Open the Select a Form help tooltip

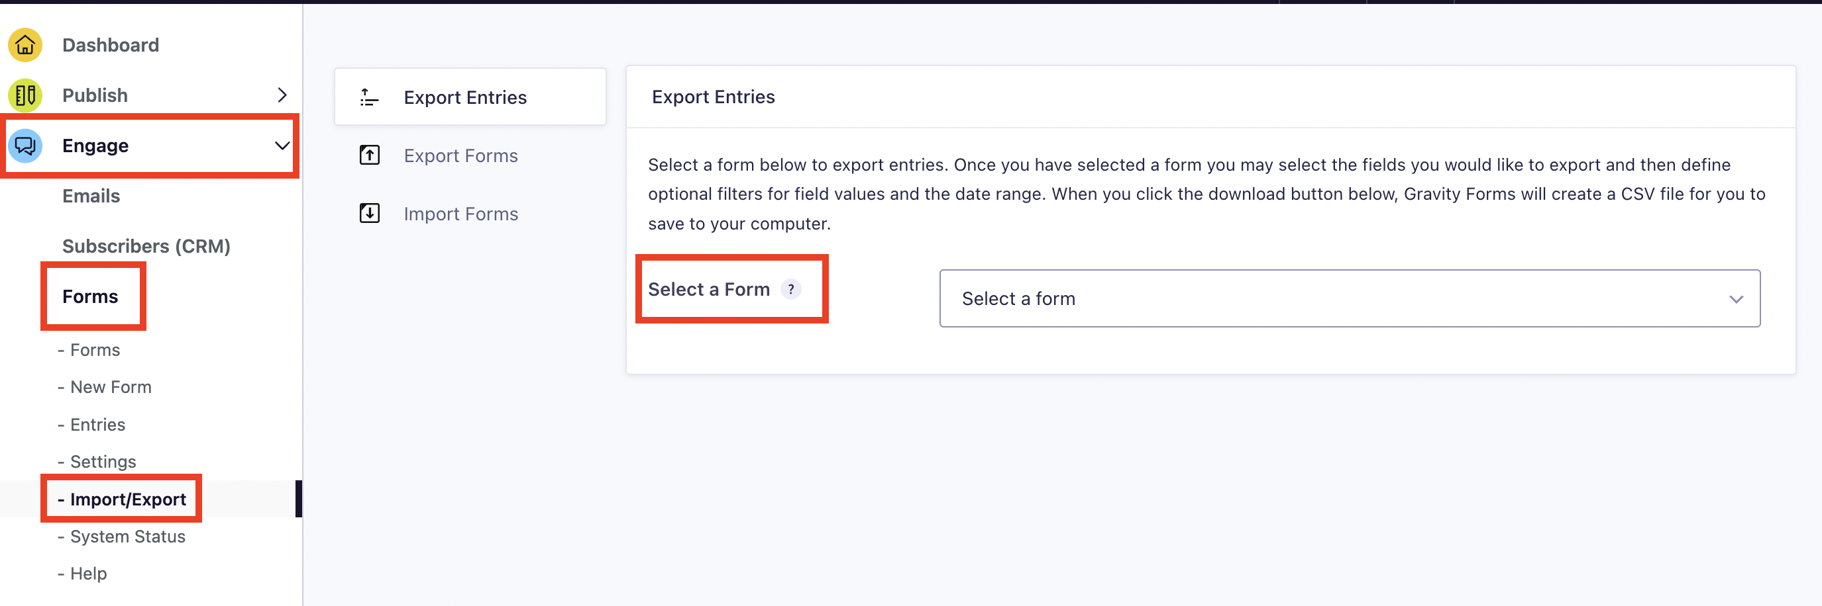[x=791, y=290]
